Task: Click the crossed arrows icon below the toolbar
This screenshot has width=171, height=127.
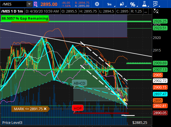Action: tap(156, 11)
